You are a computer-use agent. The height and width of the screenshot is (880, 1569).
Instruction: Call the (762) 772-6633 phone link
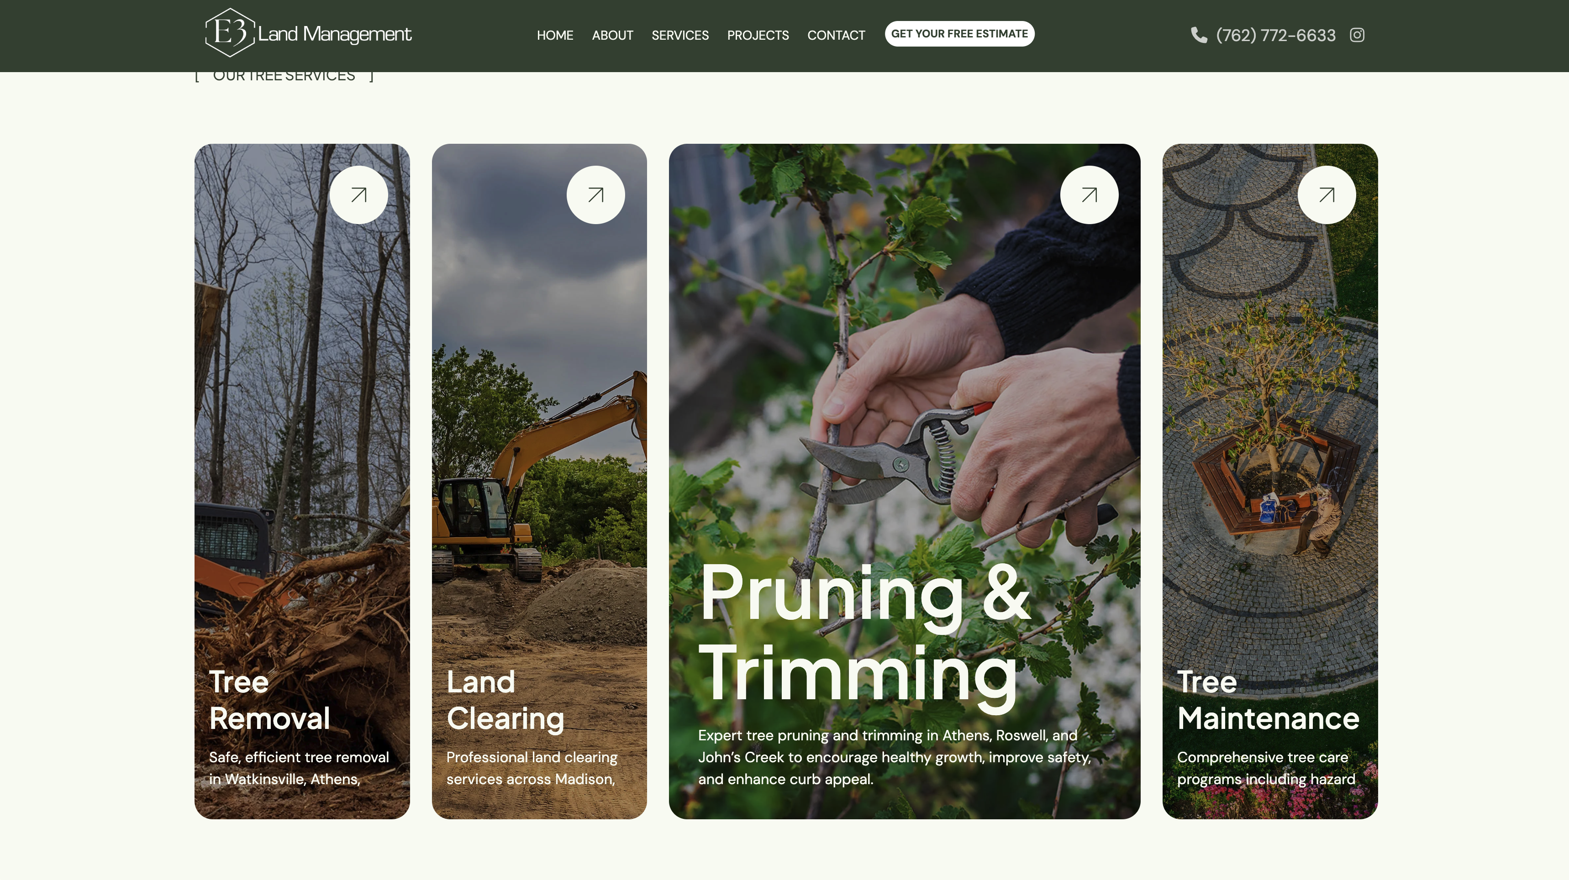(1275, 35)
